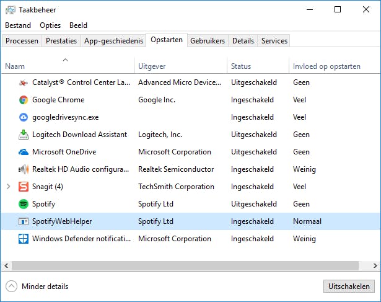Select the green Spotify icon
Screen dimensions: 381x302
[23, 204]
